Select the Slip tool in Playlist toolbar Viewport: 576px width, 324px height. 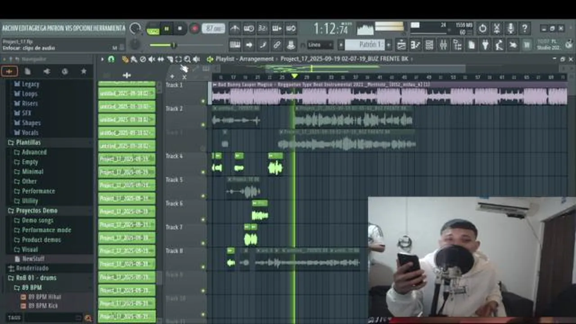coord(161,59)
